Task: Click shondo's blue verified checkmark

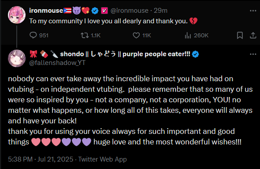Action: (195, 54)
